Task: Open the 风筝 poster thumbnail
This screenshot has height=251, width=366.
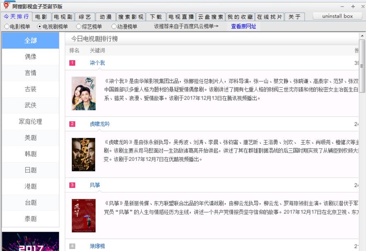Action: 84,215
